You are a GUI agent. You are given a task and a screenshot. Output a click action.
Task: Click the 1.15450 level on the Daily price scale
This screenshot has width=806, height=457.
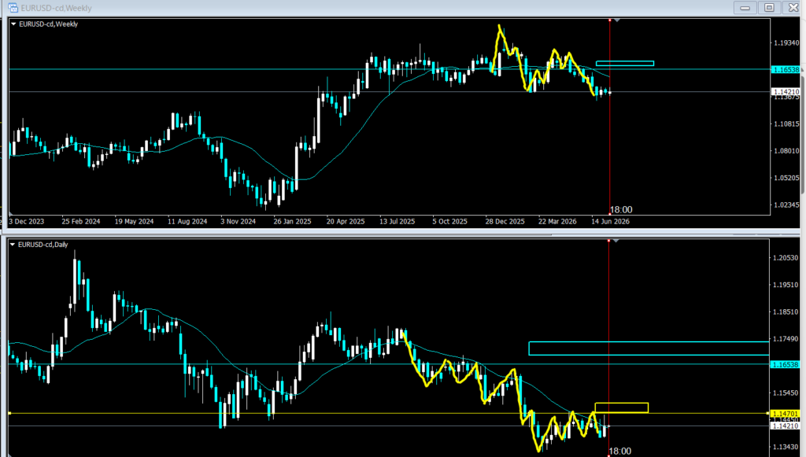(786, 393)
